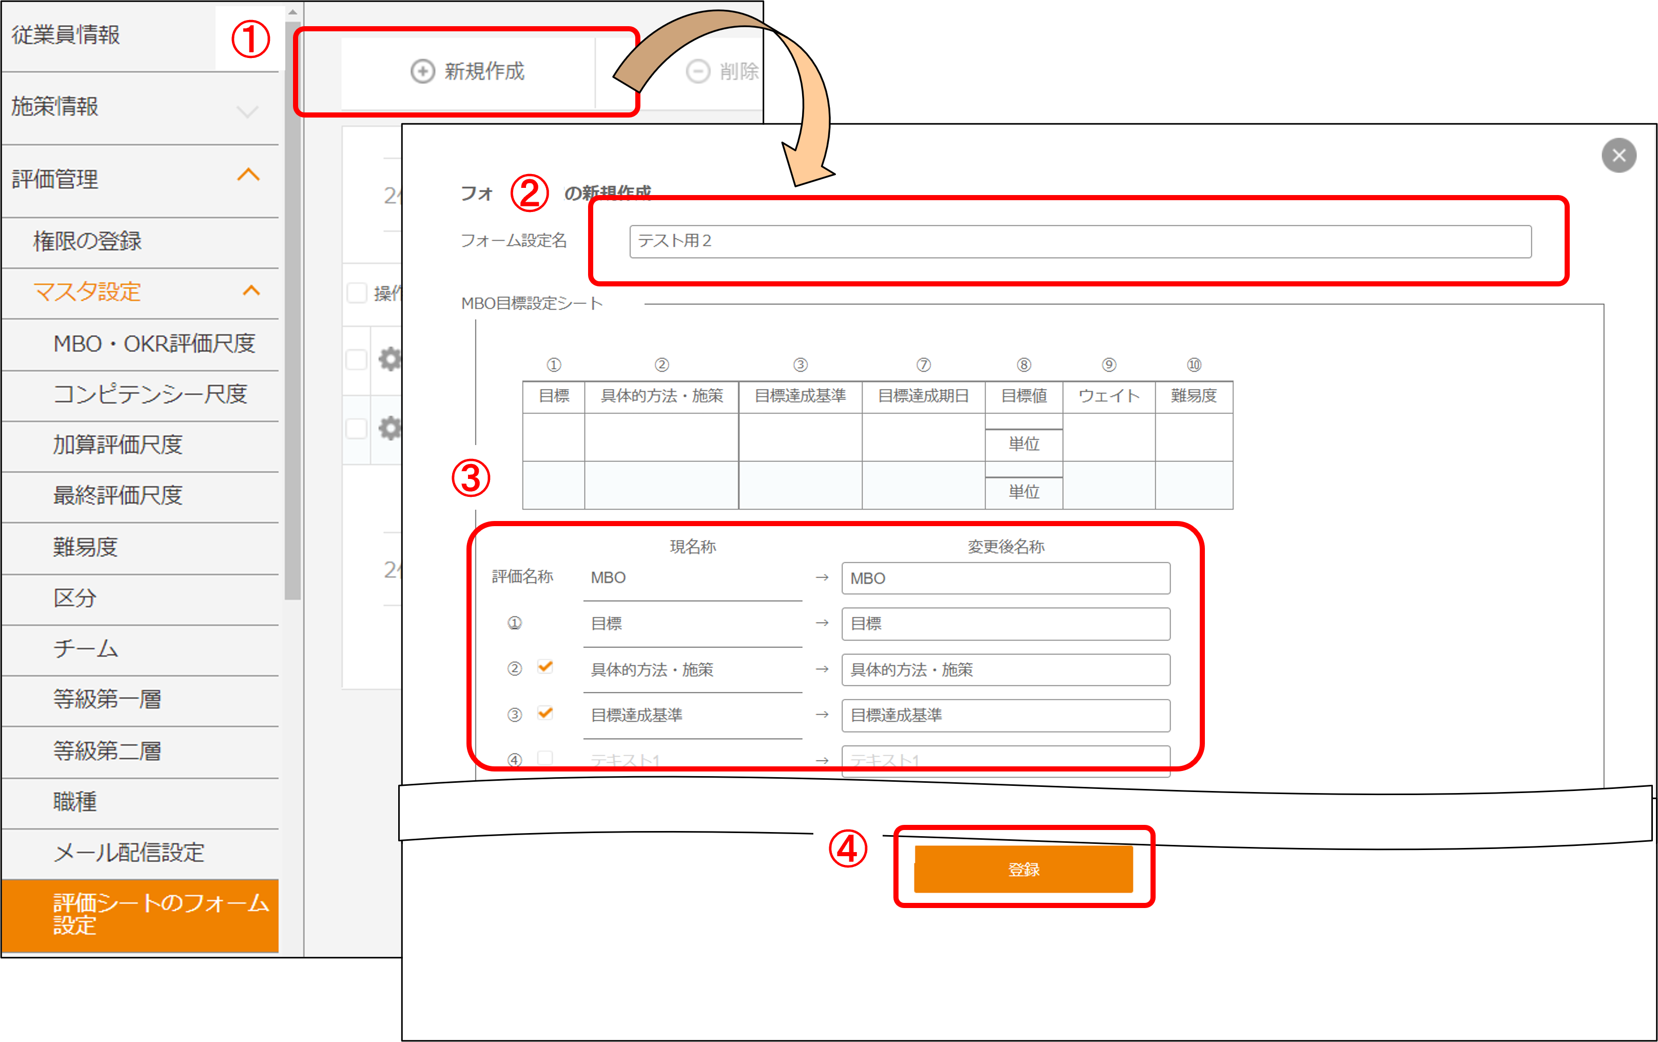Uncheck the 具体的方法・施策 item checkbox

[x=545, y=667]
